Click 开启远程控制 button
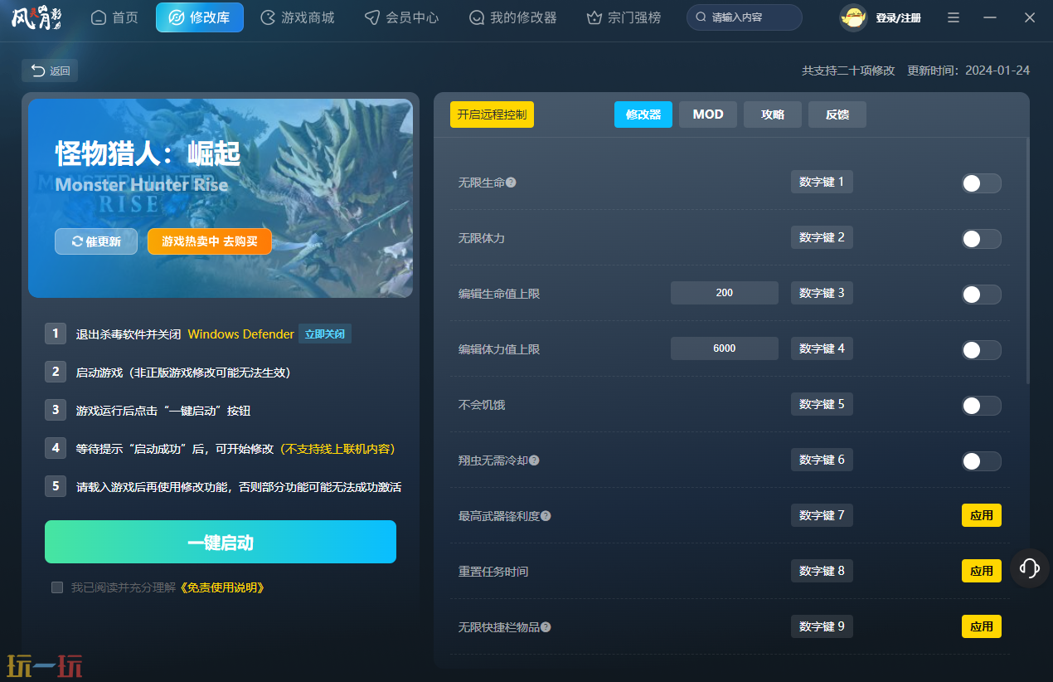 (492, 114)
